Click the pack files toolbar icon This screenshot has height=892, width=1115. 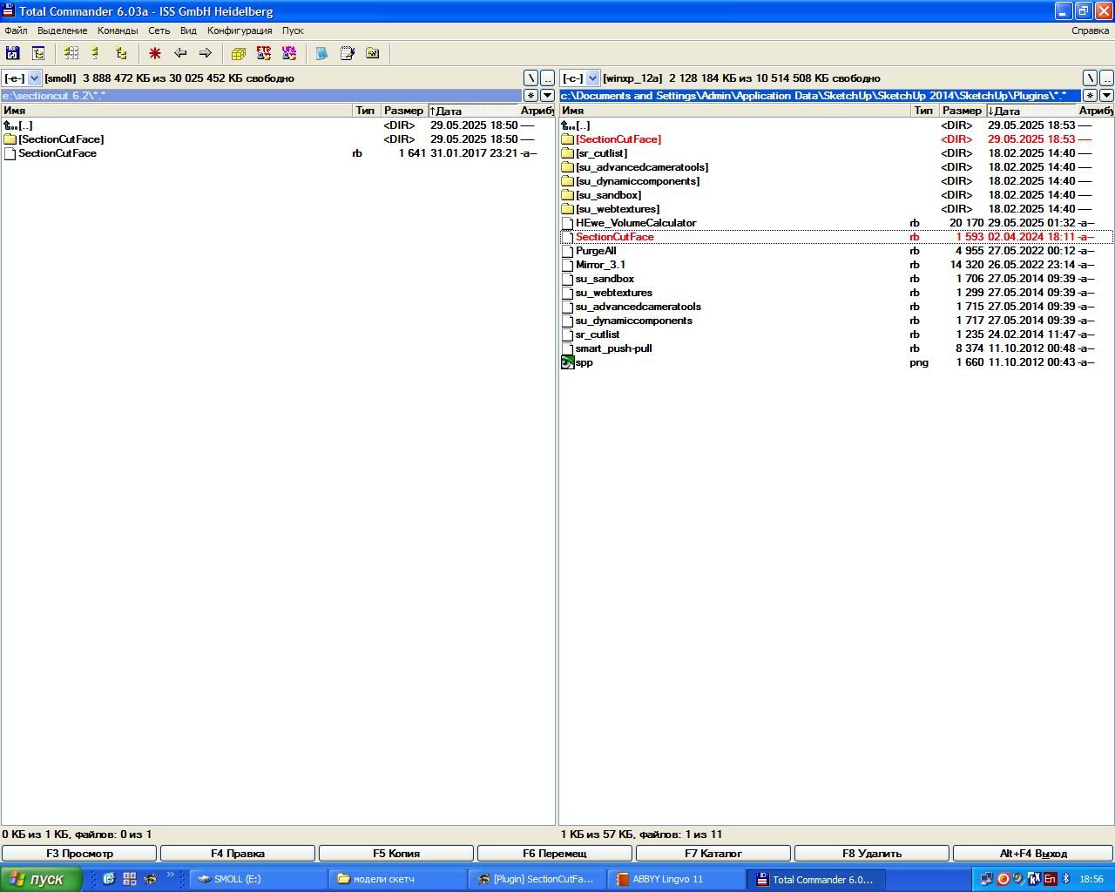239,53
